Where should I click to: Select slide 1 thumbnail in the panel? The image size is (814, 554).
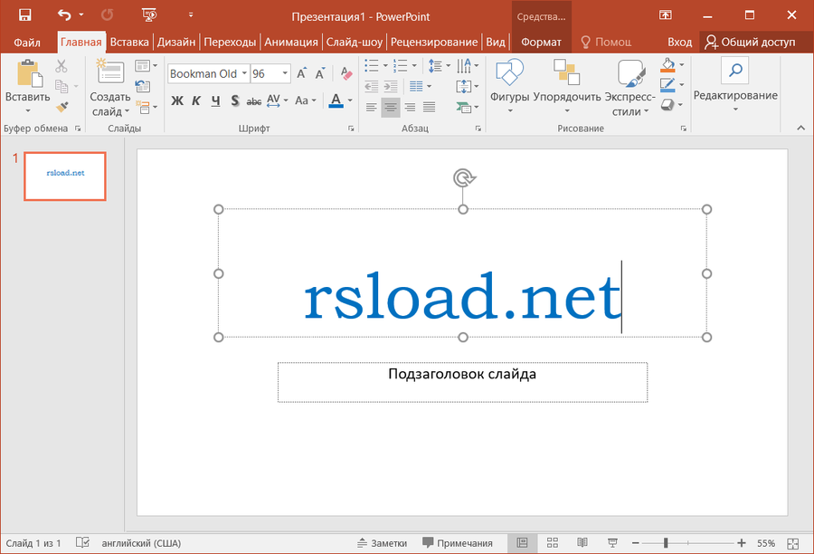(64, 176)
